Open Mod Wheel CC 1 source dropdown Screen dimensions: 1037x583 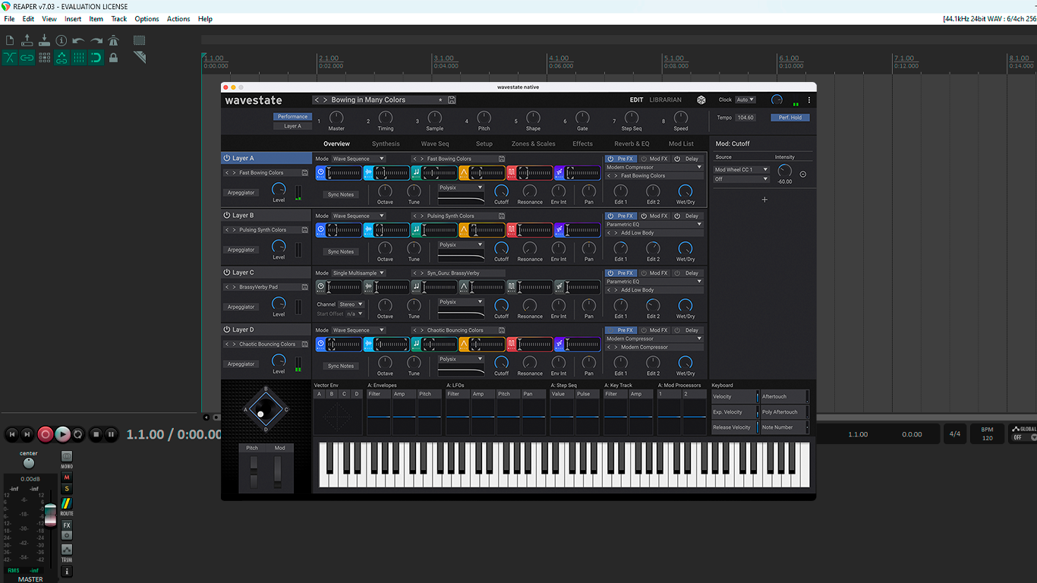pos(742,169)
